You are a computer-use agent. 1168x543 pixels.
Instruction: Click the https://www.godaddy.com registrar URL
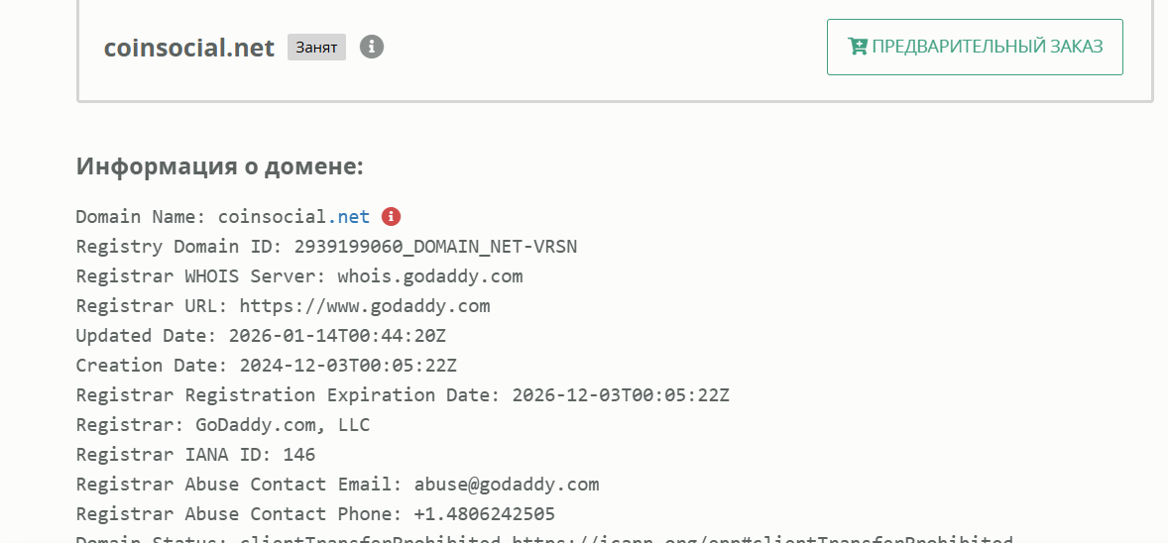tap(364, 306)
